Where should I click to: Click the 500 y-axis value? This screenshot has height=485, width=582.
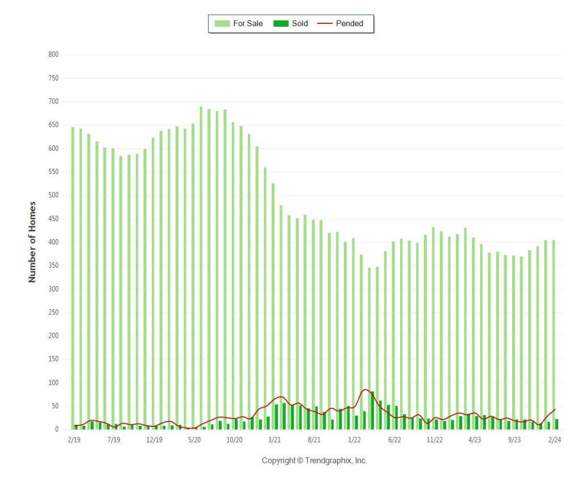tap(53, 195)
